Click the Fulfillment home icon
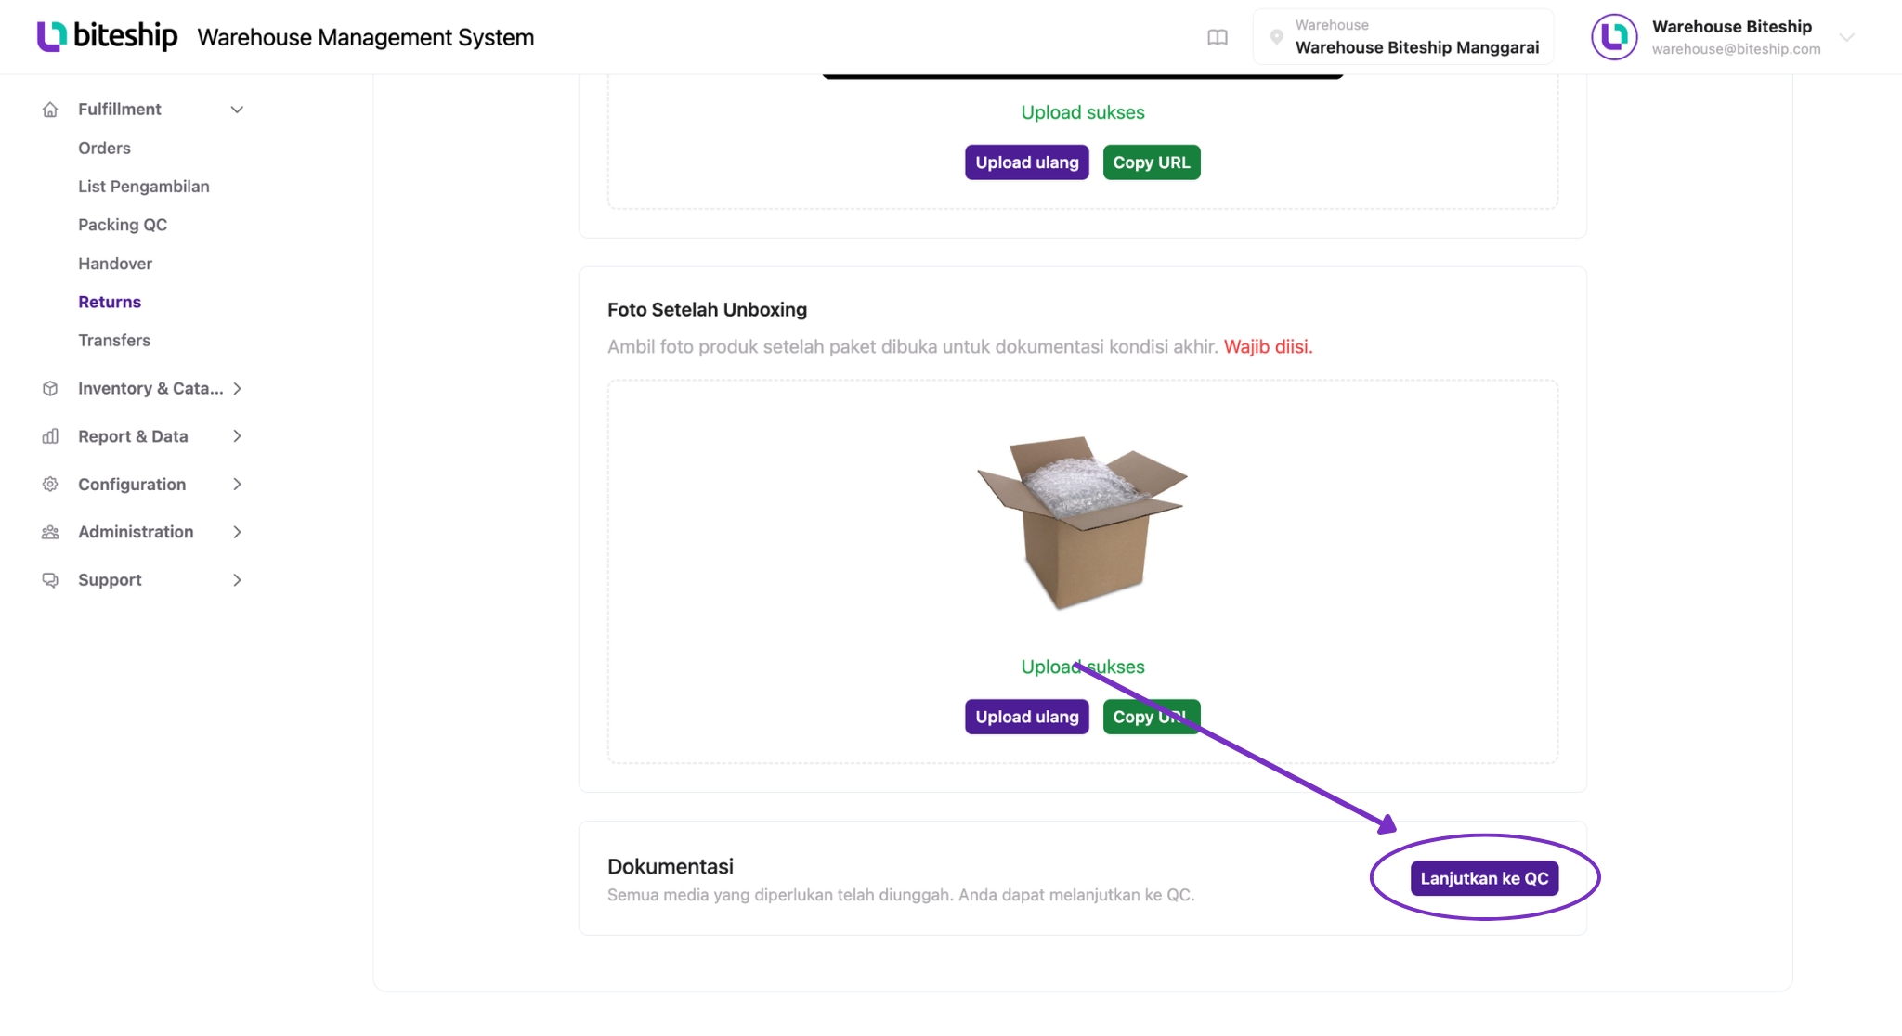This screenshot has width=1902, height=1036. tap(50, 110)
